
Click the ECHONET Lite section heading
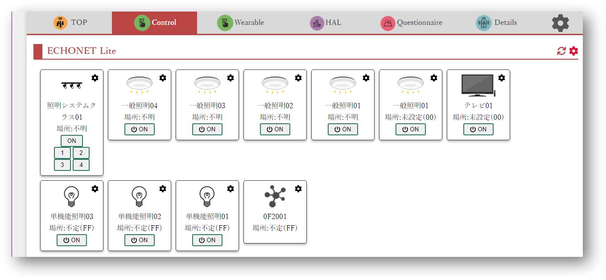[82, 51]
